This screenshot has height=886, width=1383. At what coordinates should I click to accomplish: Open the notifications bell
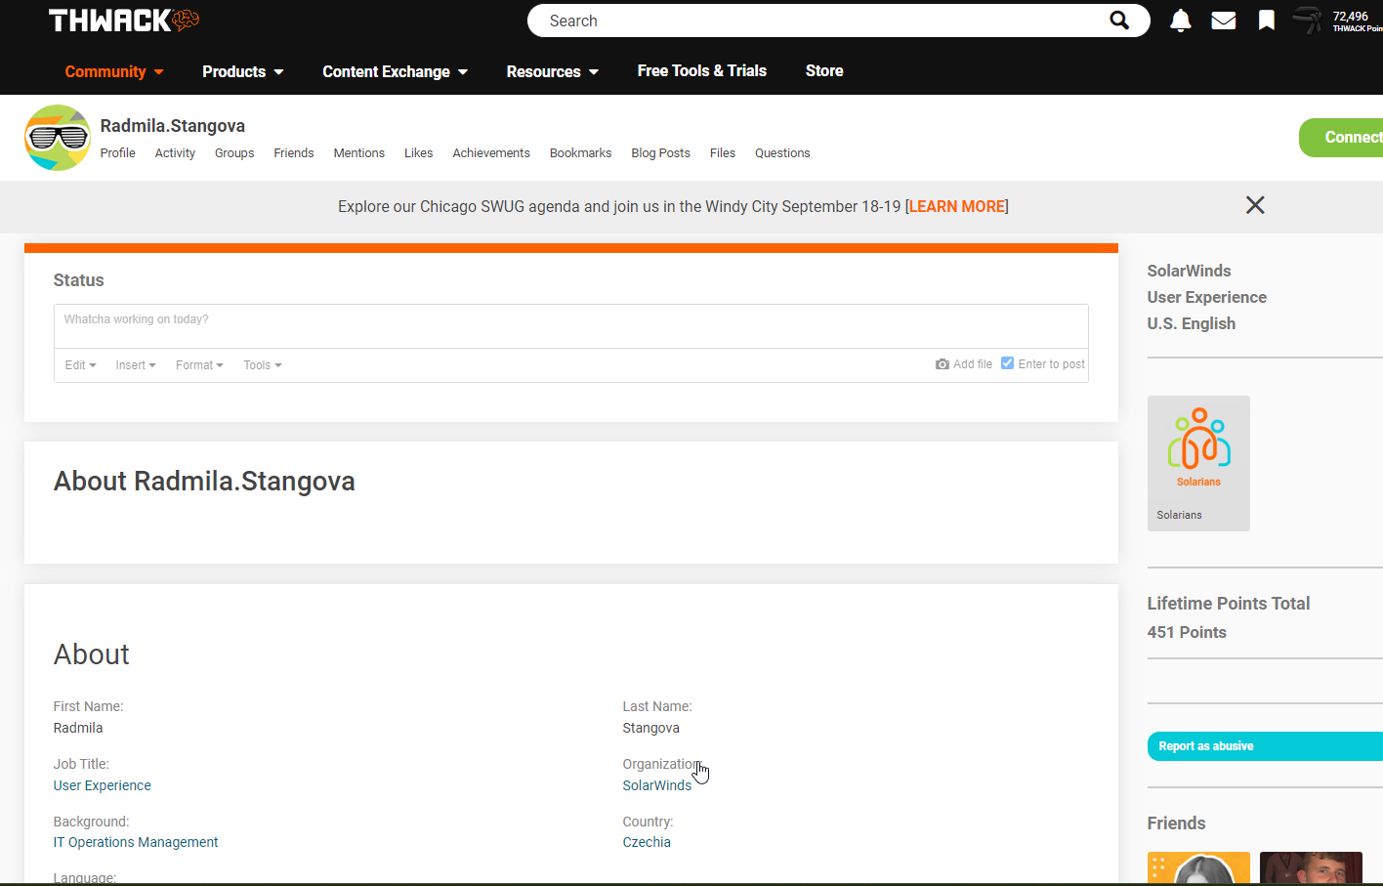1181,21
